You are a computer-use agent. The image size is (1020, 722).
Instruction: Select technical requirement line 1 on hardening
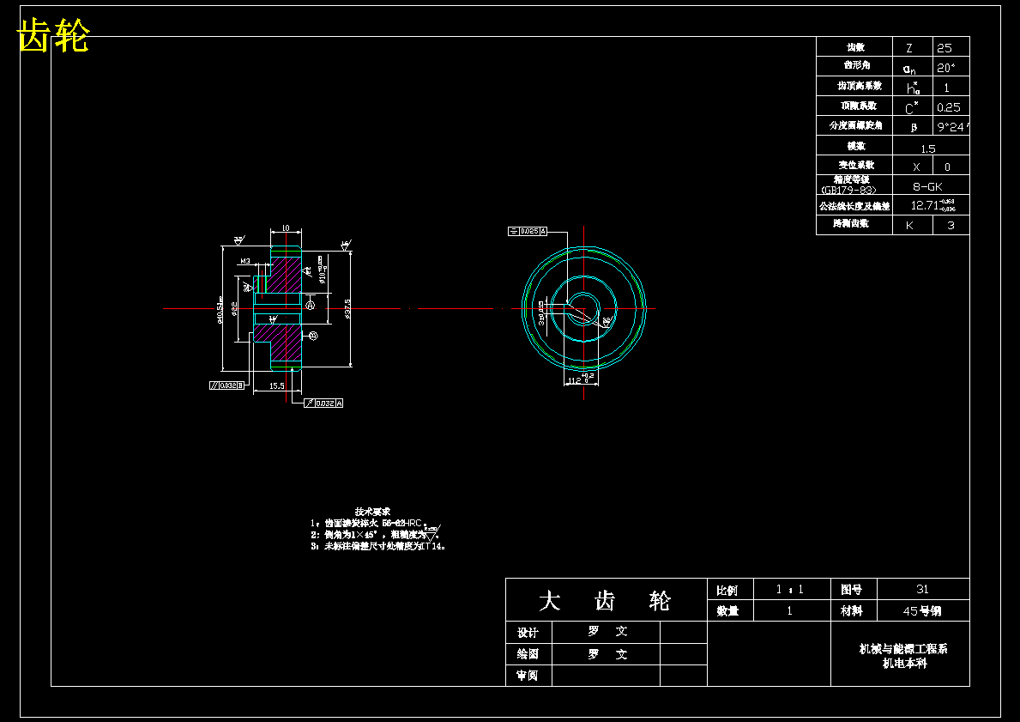click(x=368, y=523)
